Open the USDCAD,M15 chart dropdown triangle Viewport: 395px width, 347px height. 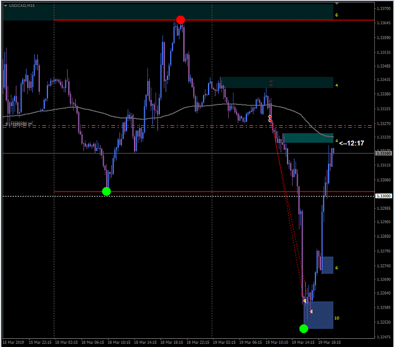point(6,5)
